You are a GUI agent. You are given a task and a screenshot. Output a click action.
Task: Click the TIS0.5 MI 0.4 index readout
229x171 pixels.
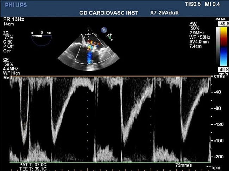[205, 4]
